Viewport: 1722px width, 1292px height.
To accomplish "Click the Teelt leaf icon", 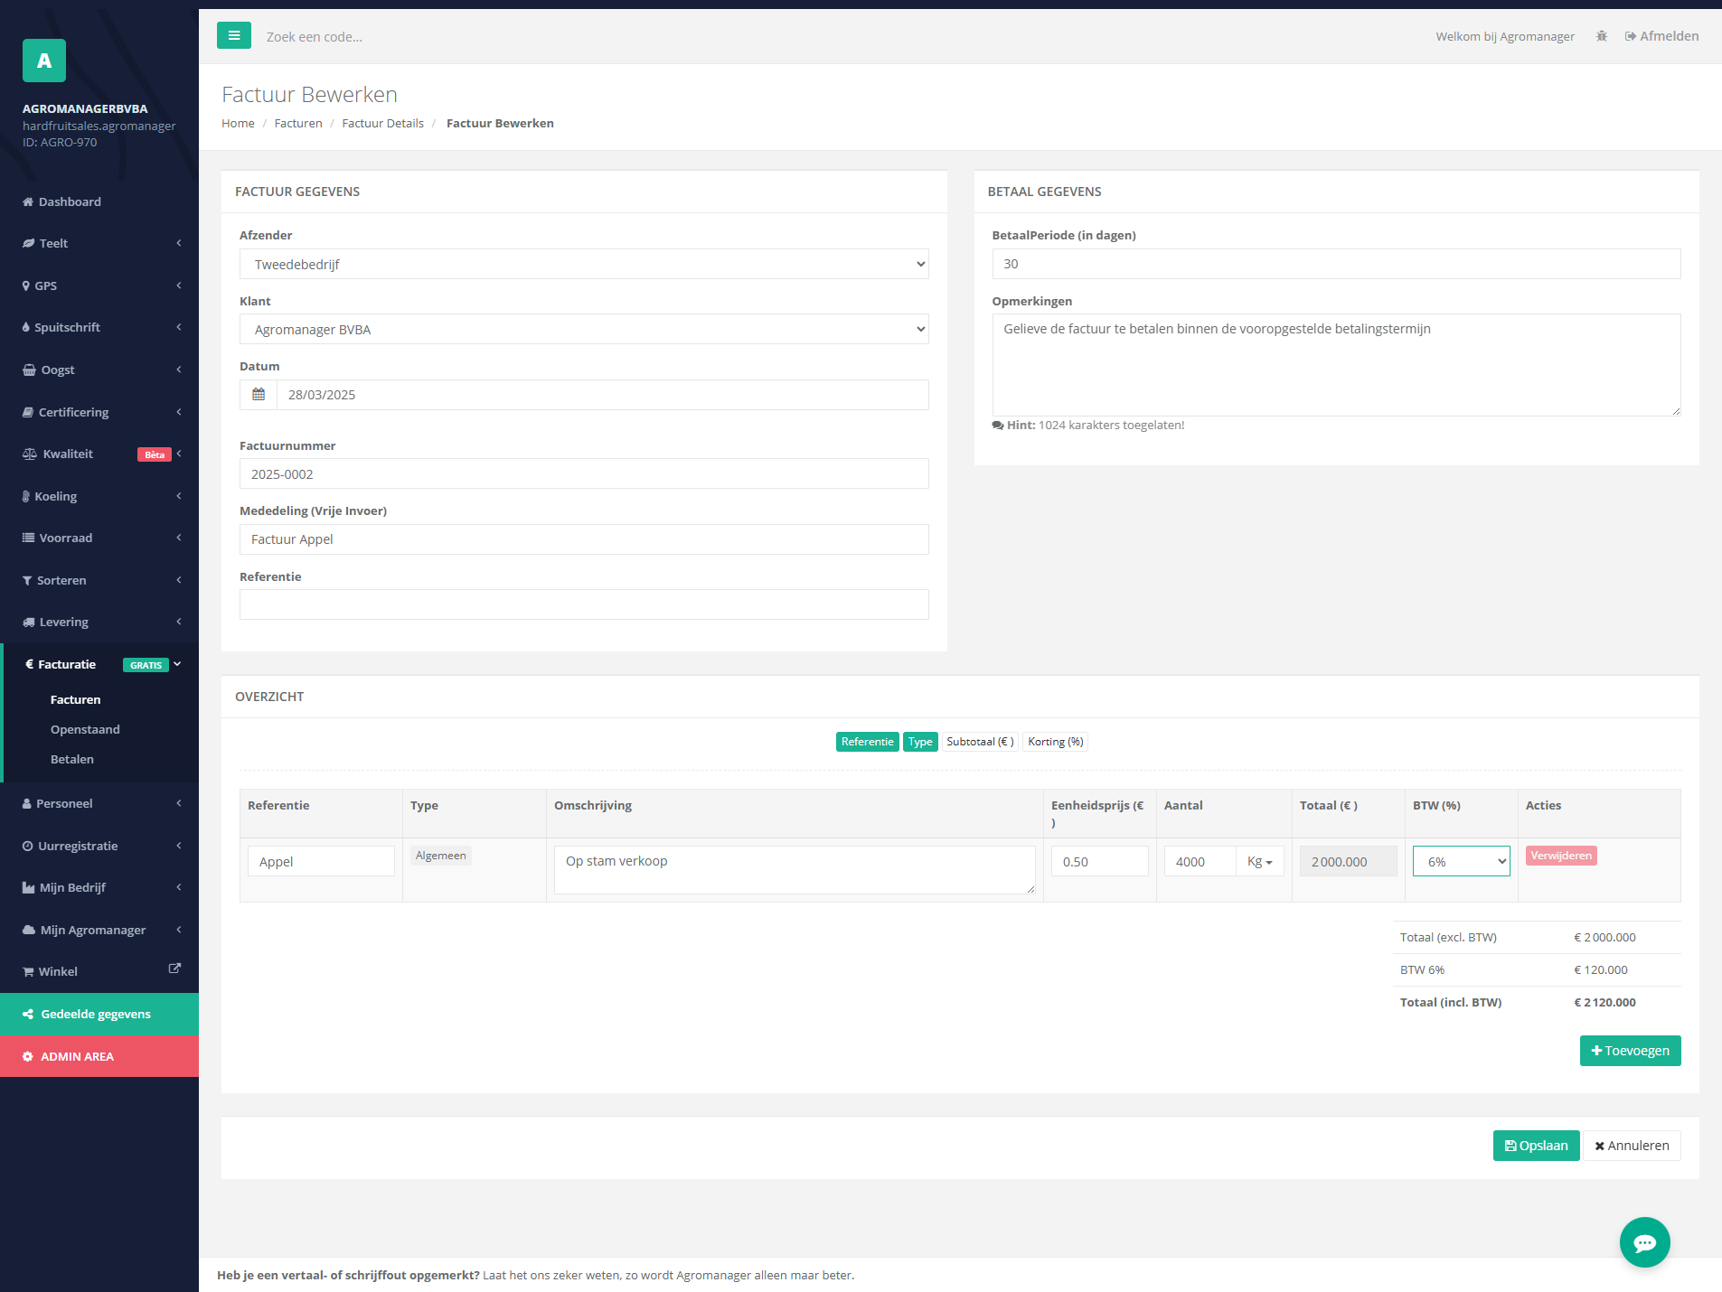I will [x=28, y=243].
